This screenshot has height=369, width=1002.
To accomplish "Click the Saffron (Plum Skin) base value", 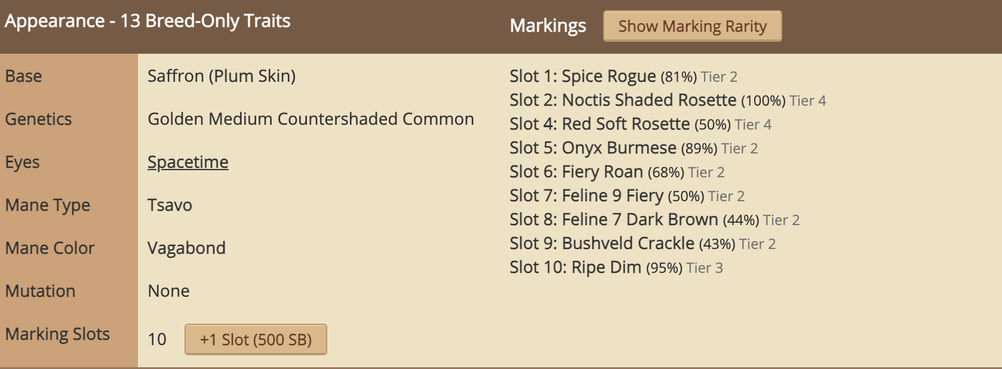I will 222,76.
